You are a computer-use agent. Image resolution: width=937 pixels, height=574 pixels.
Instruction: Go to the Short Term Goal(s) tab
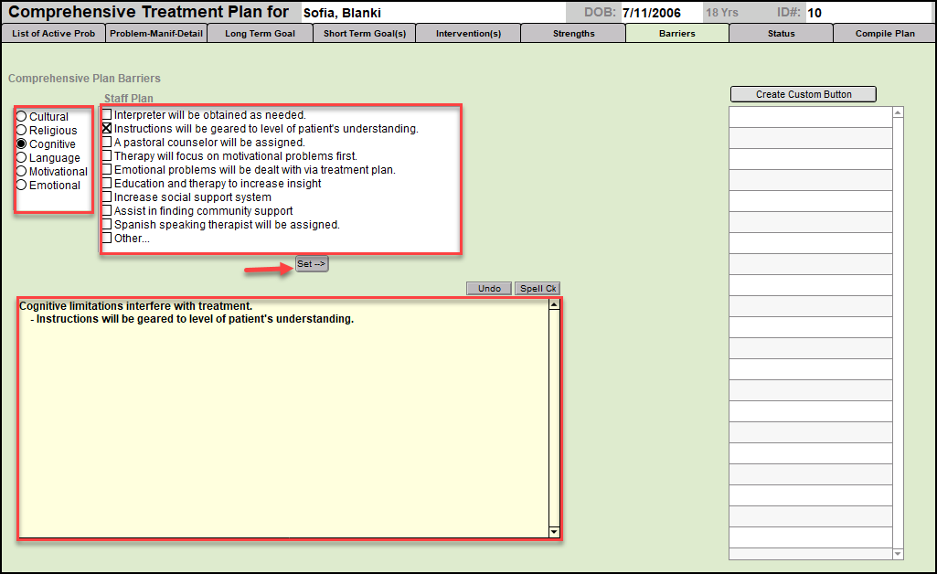(365, 34)
